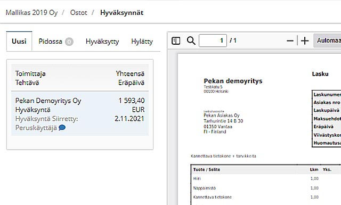Screen dimensions: 341x205
Task: Sort by the Yhteensä column header
Action: pos(130,73)
